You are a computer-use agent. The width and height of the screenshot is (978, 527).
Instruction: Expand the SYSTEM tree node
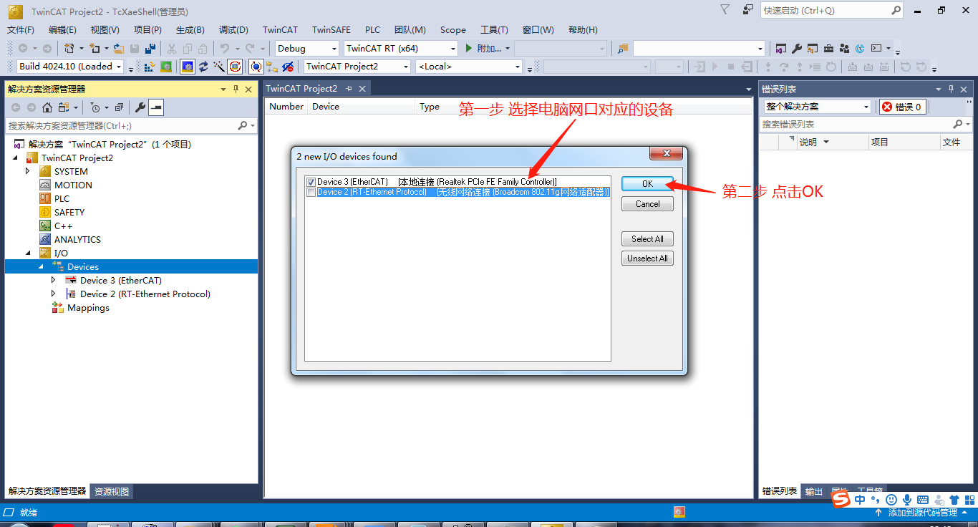[x=28, y=171]
